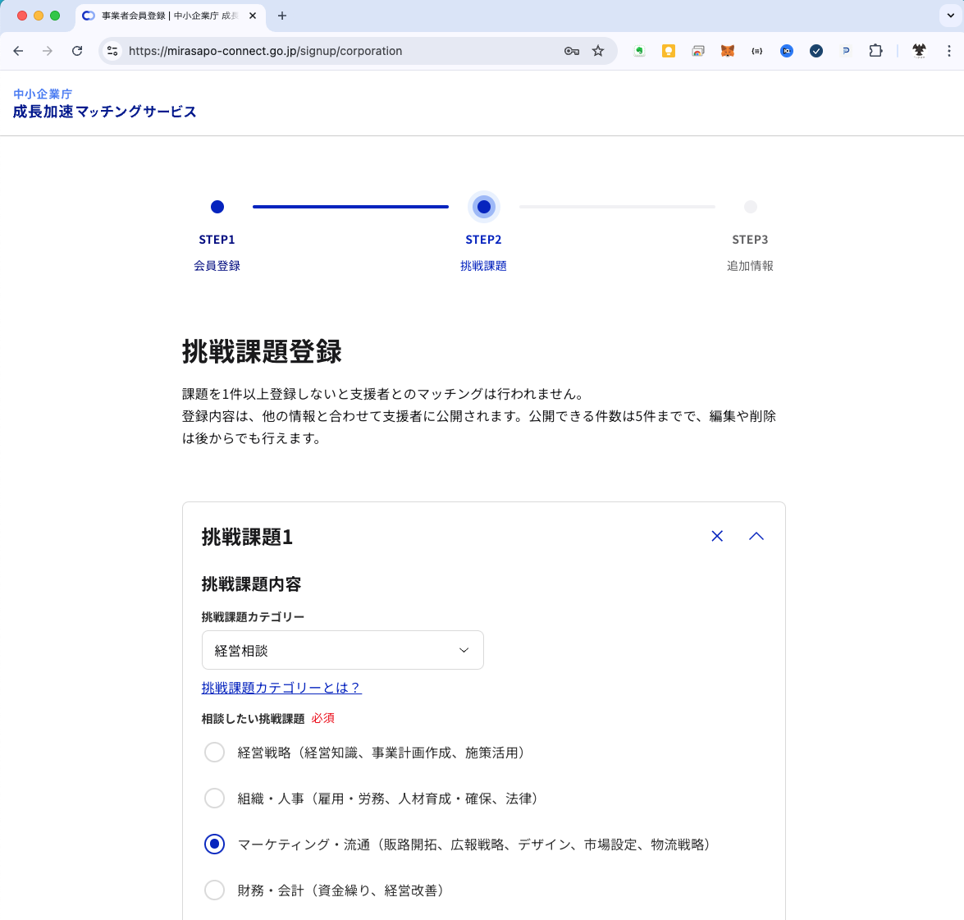This screenshot has width=964, height=920.
Task: Expand the tab list dropdown arrow
Action: click(950, 16)
